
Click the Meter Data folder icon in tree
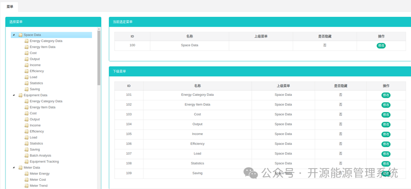pos(21,168)
